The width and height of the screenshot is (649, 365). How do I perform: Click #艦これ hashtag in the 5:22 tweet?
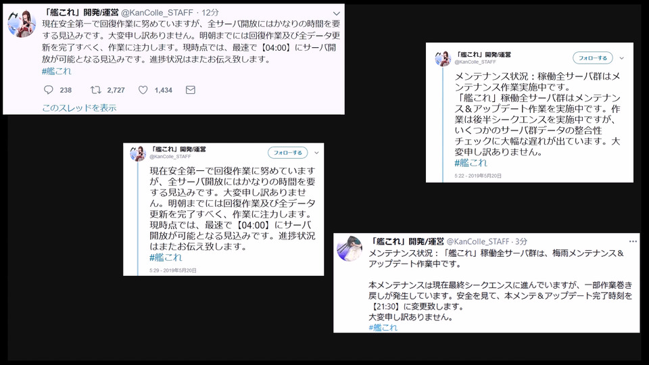pos(471,163)
